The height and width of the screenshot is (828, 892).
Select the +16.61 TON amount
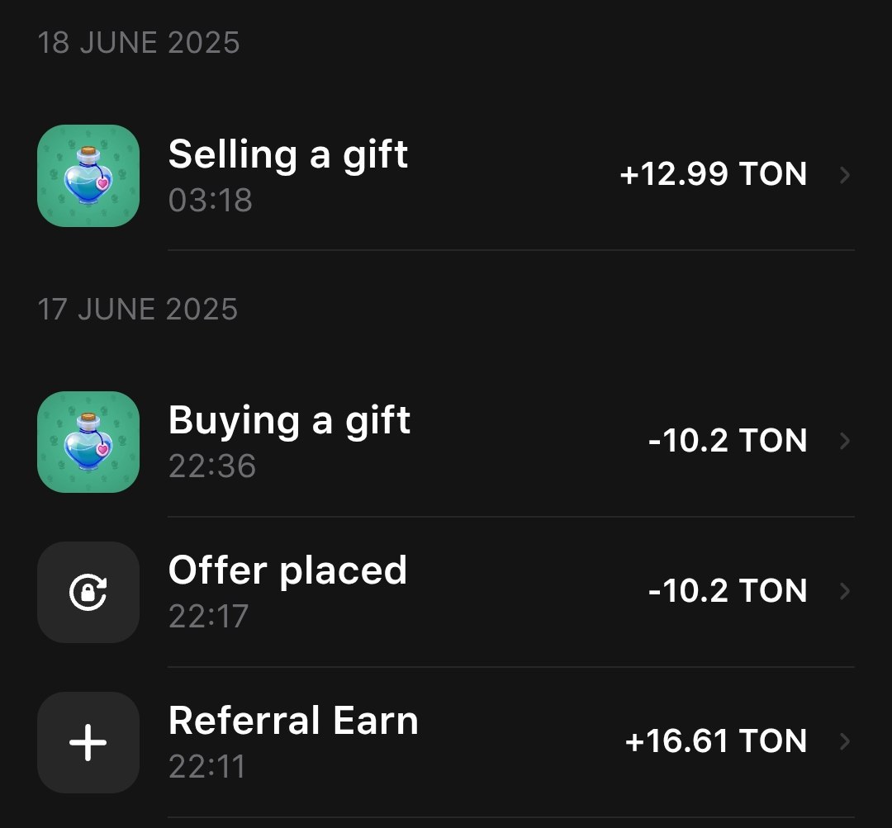tap(716, 741)
